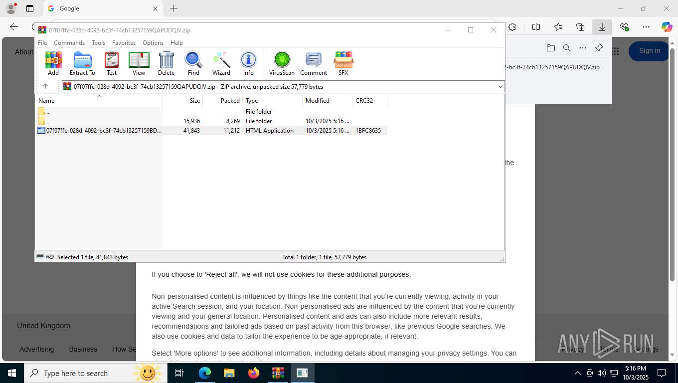Click Sign in button on Google
This screenshot has width=678, height=383.
(x=649, y=51)
